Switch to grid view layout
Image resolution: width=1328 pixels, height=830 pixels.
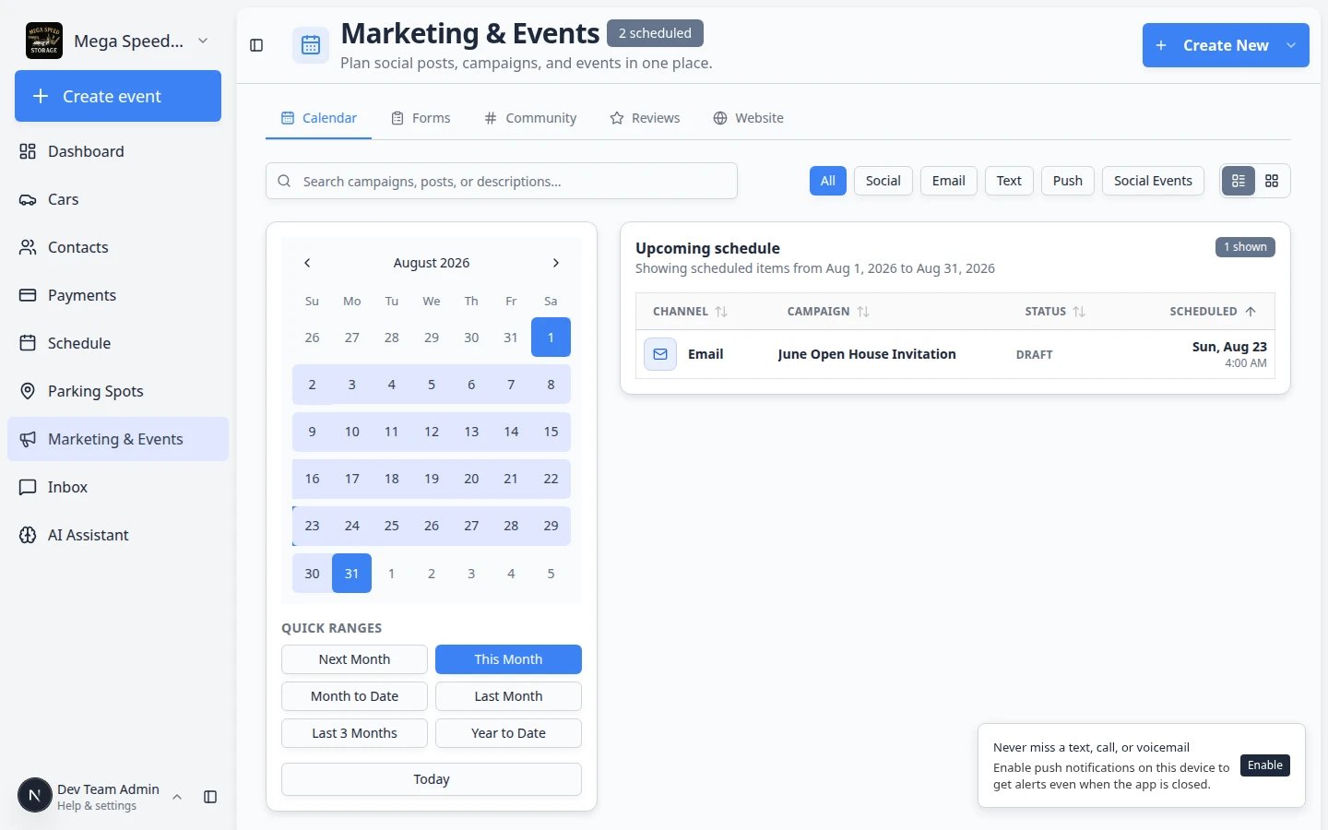pyautogui.click(x=1272, y=181)
